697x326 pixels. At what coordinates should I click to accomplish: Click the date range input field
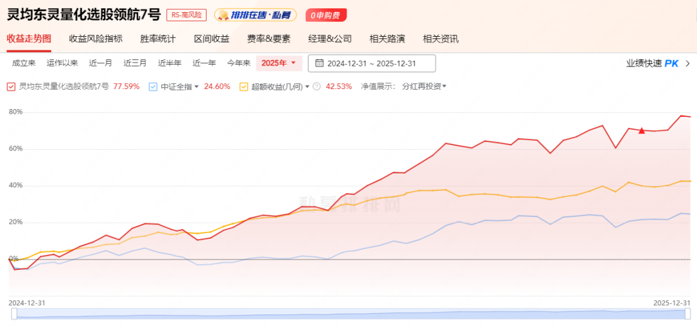click(x=372, y=63)
